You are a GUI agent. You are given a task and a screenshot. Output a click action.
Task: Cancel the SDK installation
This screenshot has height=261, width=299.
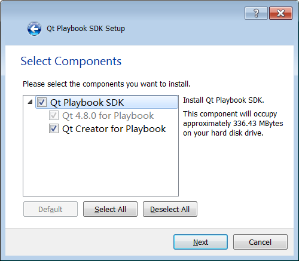click(260, 242)
